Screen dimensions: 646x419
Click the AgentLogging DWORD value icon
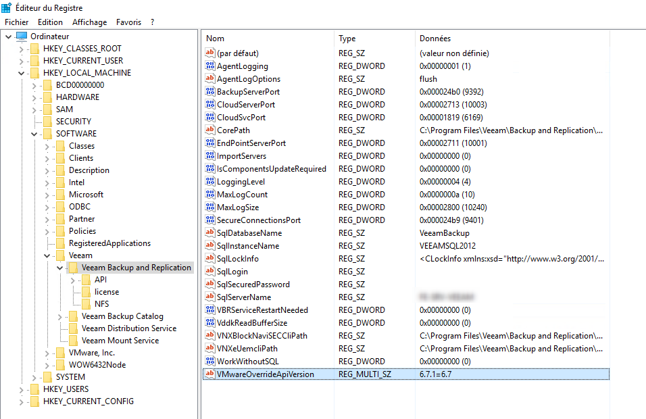point(210,66)
